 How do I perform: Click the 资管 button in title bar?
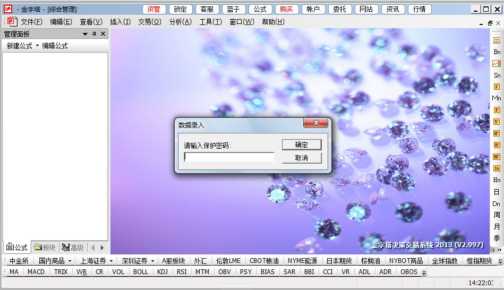pos(154,10)
